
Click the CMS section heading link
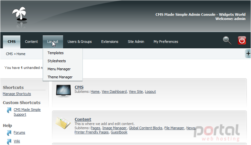pyautogui.click(x=79, y=87)
